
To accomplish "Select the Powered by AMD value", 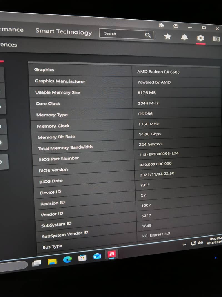I will pyautogui.click(x=154, y=82).
